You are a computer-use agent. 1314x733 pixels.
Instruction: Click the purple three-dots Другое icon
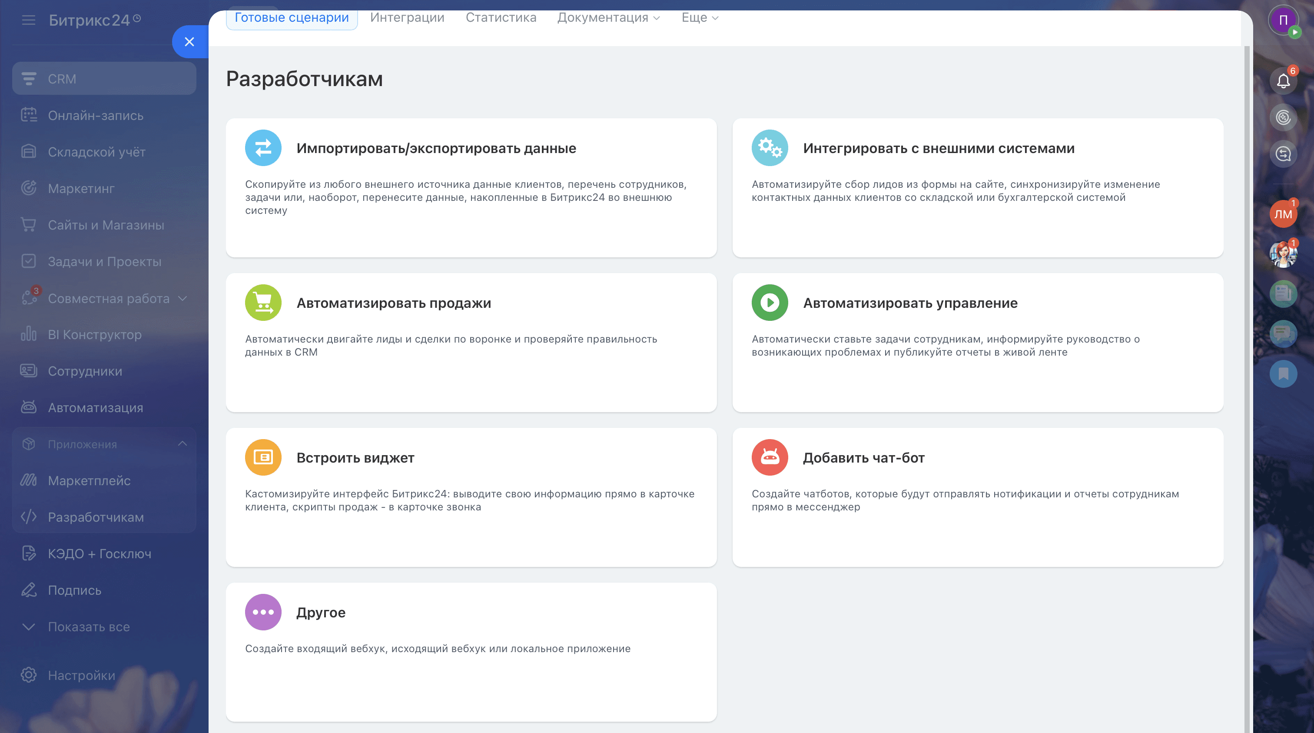pos(263,612)
